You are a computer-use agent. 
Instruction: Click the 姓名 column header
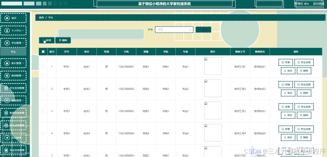tap(87, 52)
